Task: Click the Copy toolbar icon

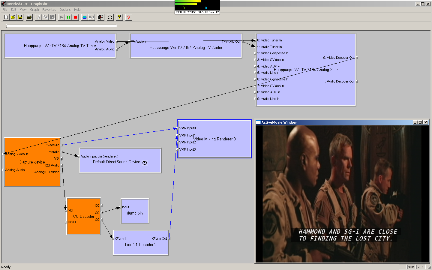Action: coord(45,17)
